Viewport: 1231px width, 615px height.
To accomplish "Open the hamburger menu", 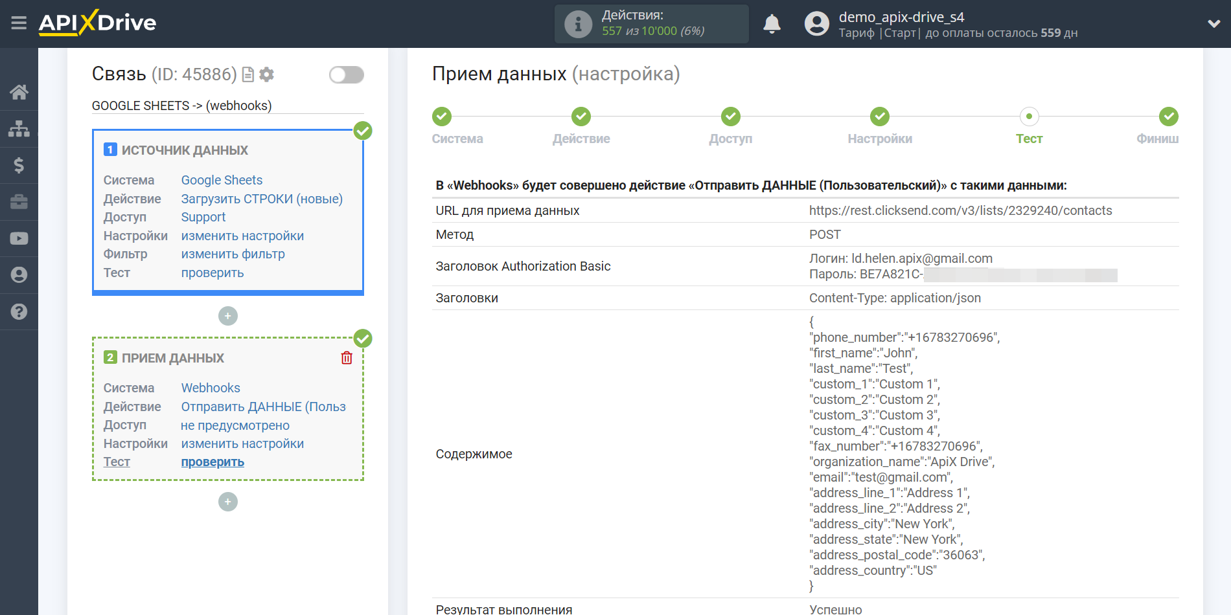I will point(19,23).
